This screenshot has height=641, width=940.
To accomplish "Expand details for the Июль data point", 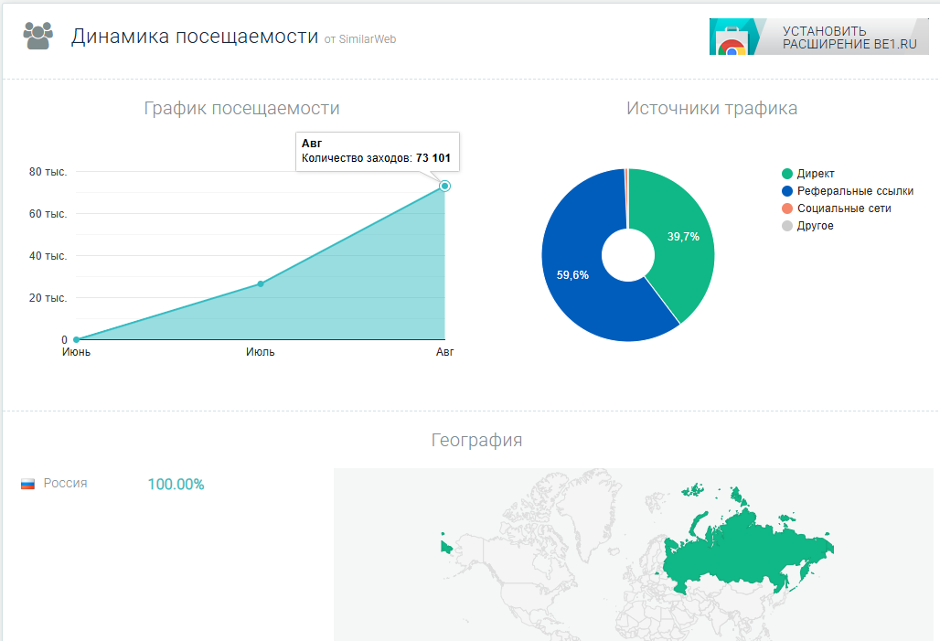I will coord(261,284).
